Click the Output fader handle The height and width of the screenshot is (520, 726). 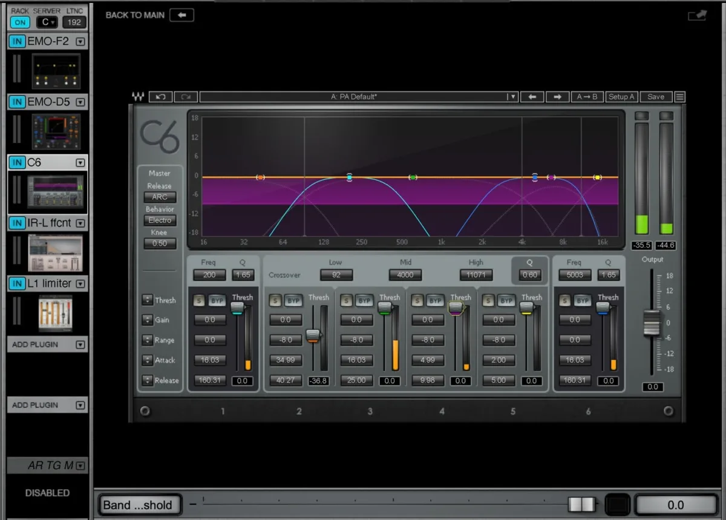click(x=652, y=323)
